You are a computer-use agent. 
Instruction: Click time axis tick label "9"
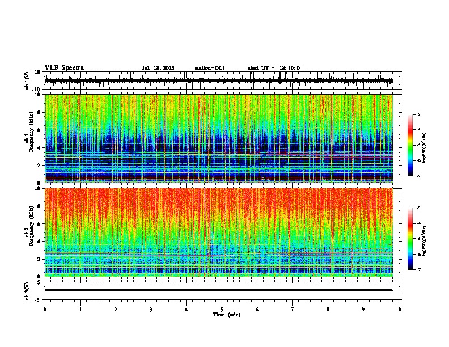[363, 310]
